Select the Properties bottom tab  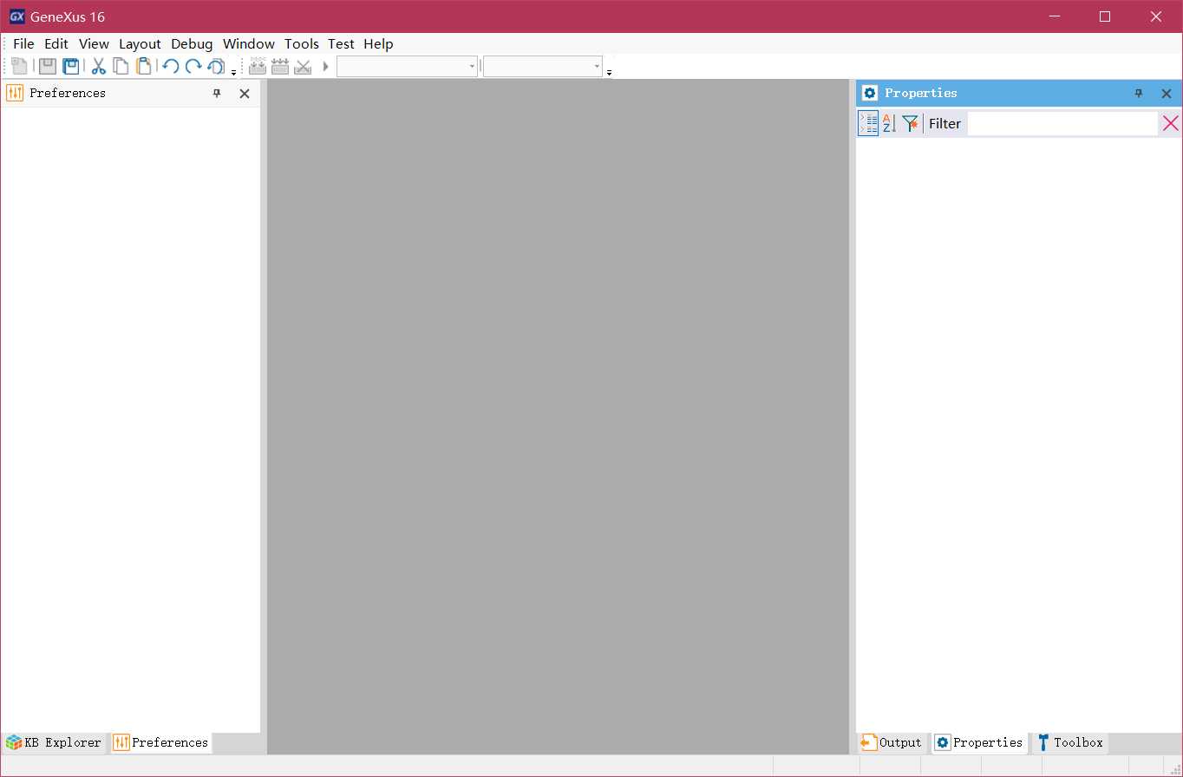[x=979, y=742]
